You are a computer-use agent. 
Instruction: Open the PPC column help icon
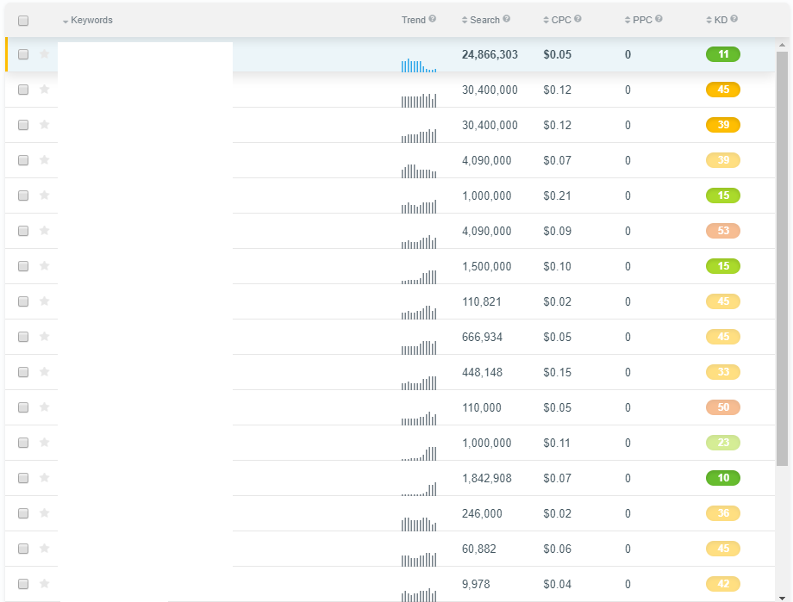click(x=659, y=19)
